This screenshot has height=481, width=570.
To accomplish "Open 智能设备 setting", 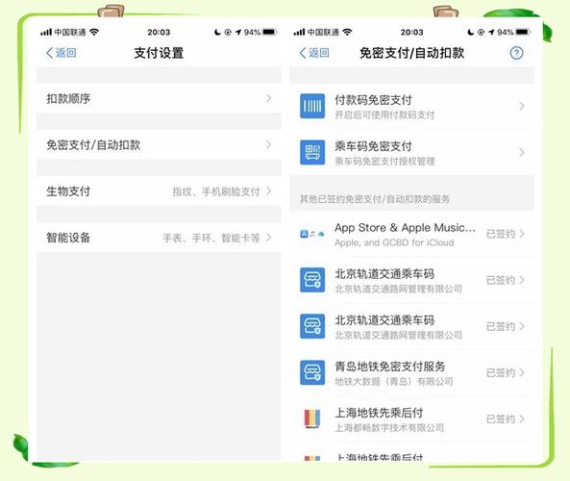I will 159,238.
